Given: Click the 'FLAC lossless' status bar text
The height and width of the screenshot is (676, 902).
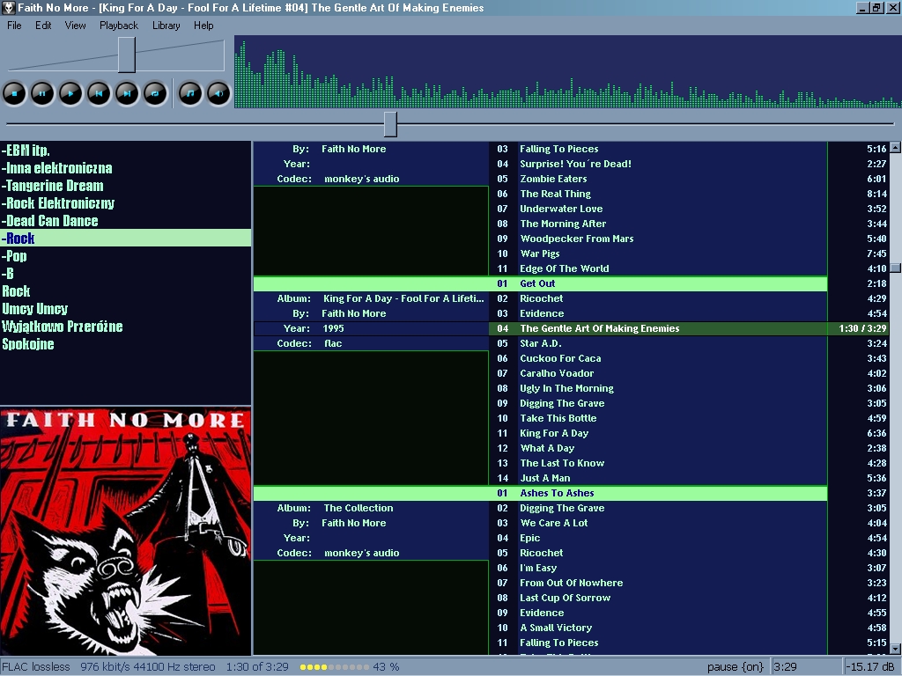Looking at the screenshot, I should [35, 667].
